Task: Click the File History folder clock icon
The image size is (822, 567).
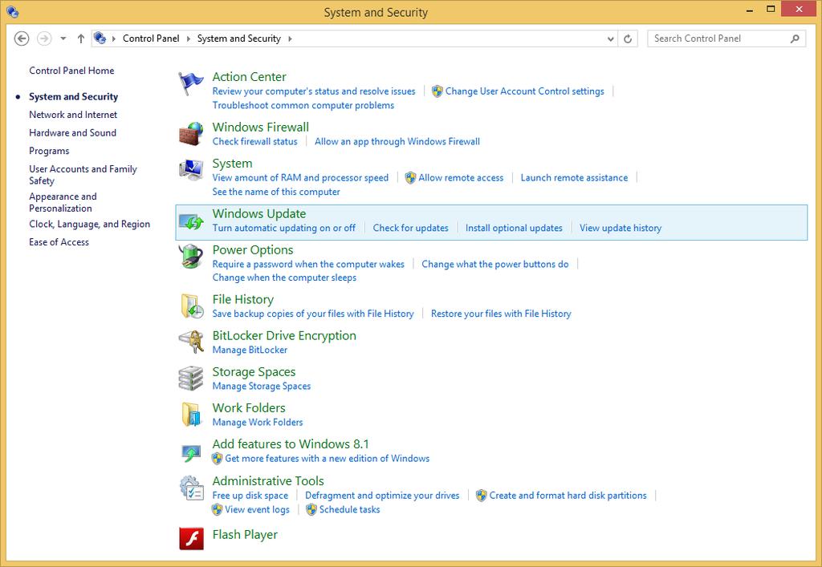Action: tap(192, 306)
